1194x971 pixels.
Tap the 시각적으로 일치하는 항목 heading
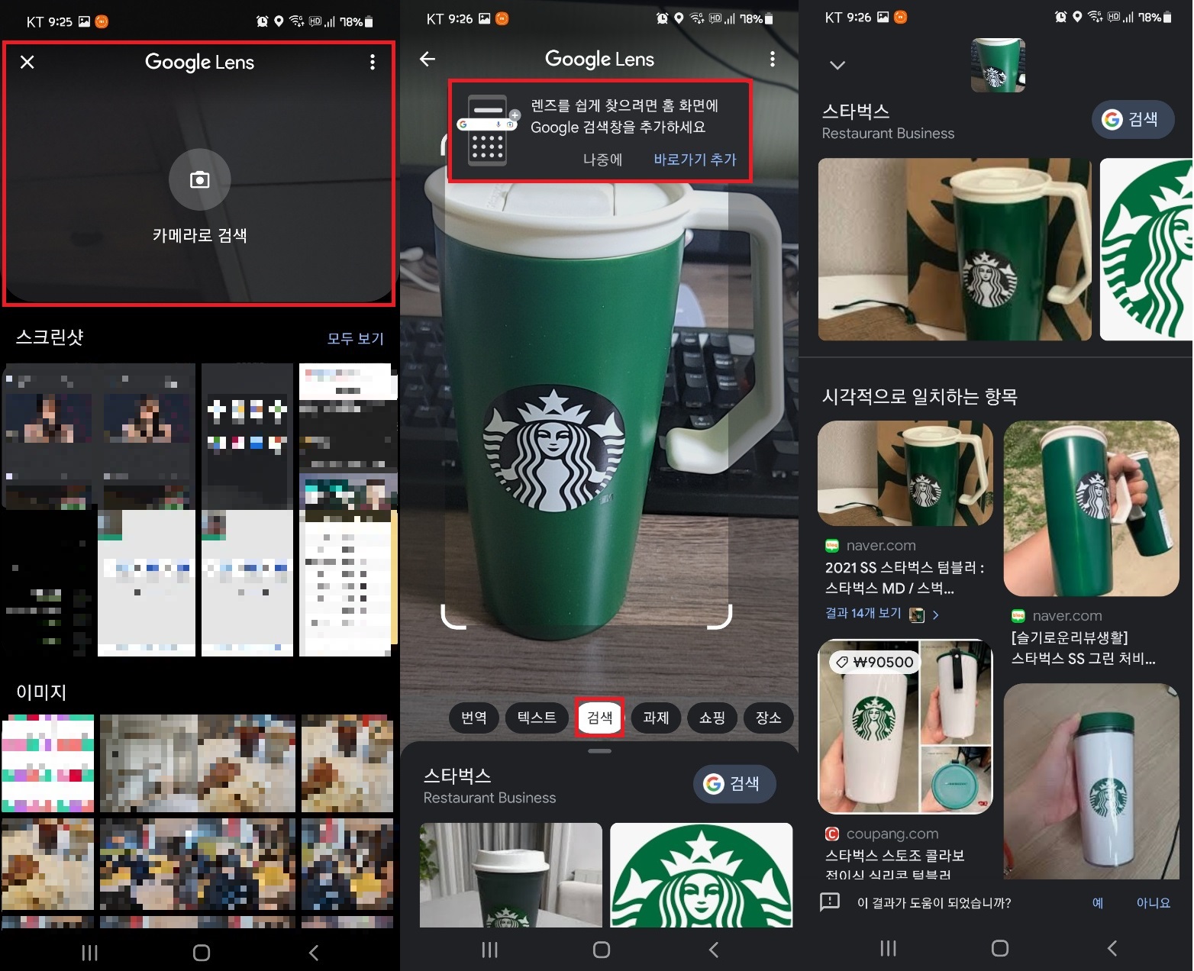pyautogui.click(x=920, y=396)
